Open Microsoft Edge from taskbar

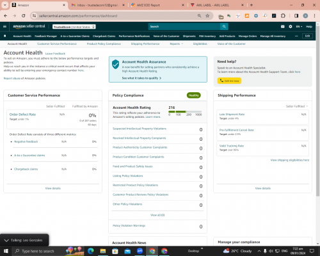[x=91, y=251]
